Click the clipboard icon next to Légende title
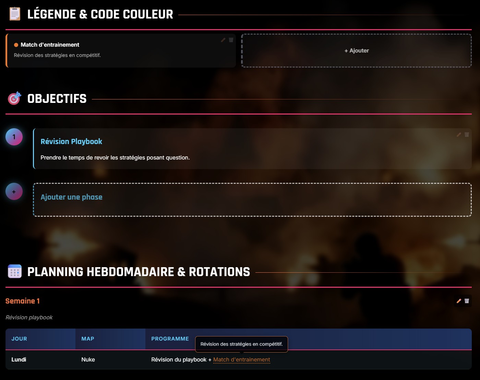 pyautogui.click(x=14, y=14)
